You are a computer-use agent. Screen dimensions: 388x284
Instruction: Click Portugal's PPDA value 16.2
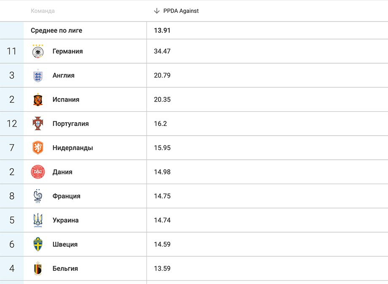(160, 123)
